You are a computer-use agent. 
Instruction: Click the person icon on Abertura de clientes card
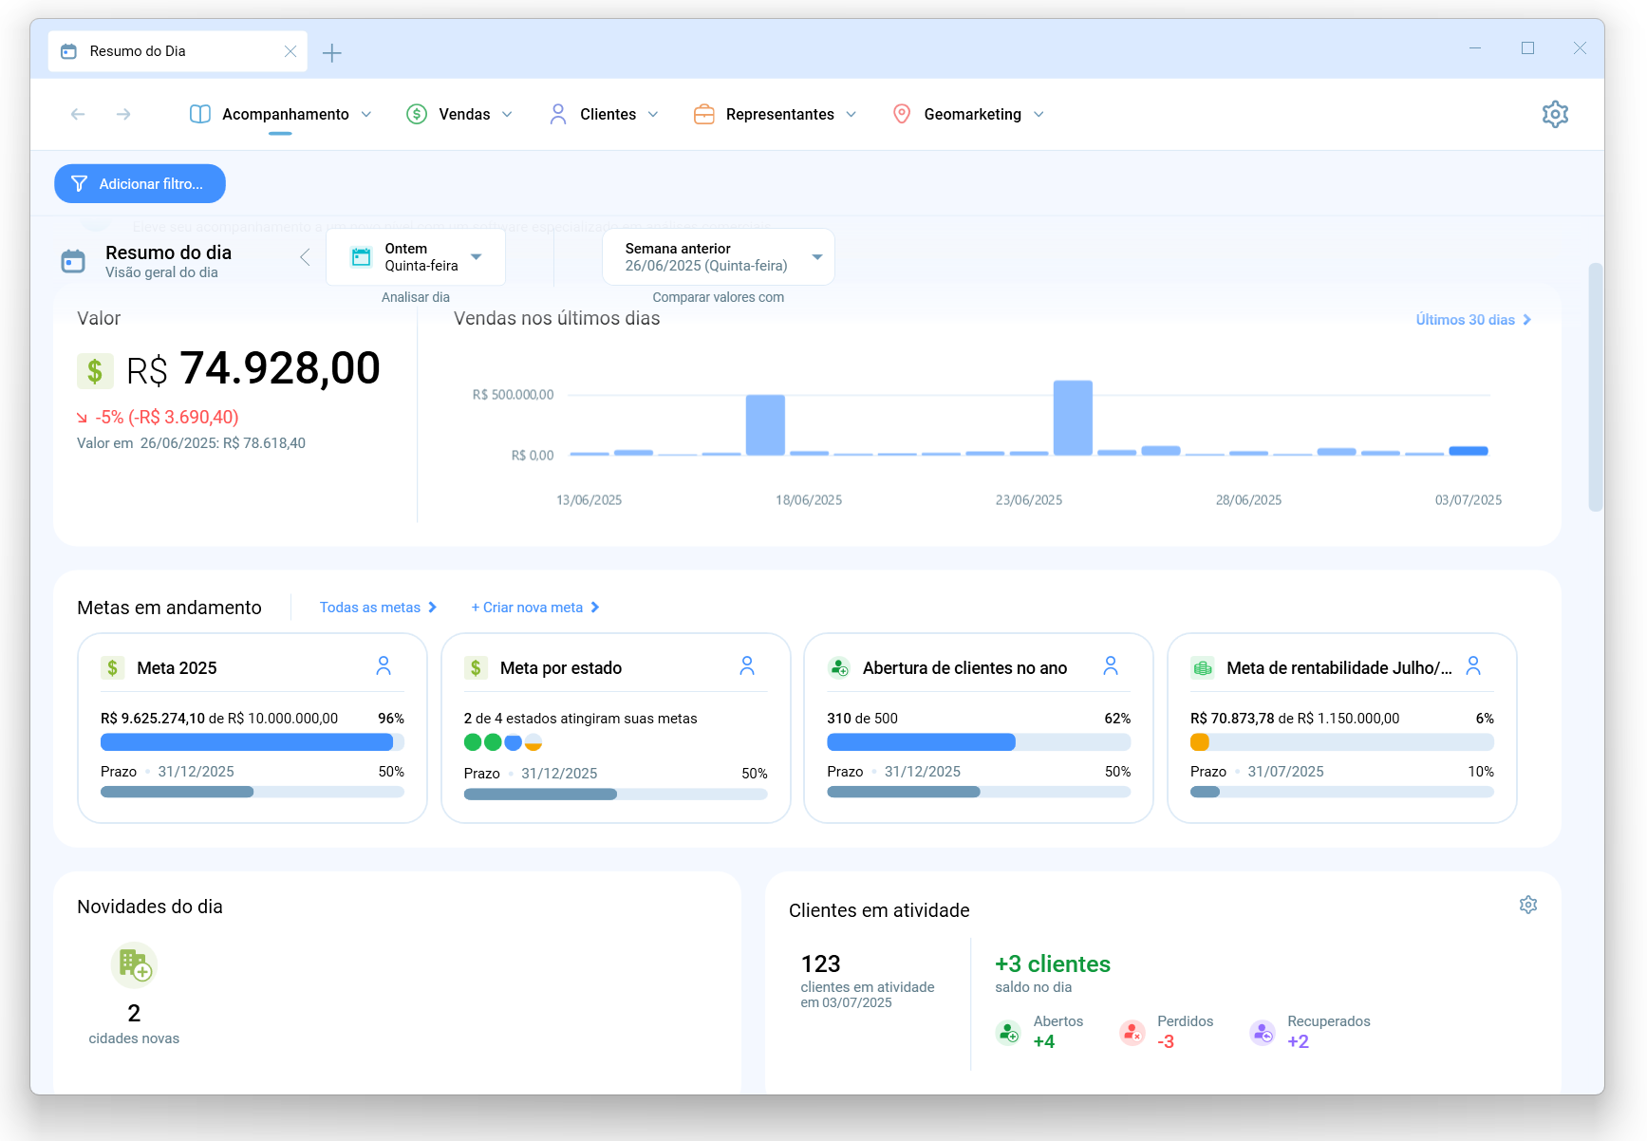(x=1111, y=665)
